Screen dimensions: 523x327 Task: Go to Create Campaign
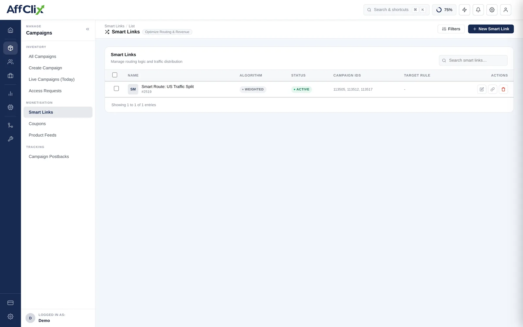point(58,68)
